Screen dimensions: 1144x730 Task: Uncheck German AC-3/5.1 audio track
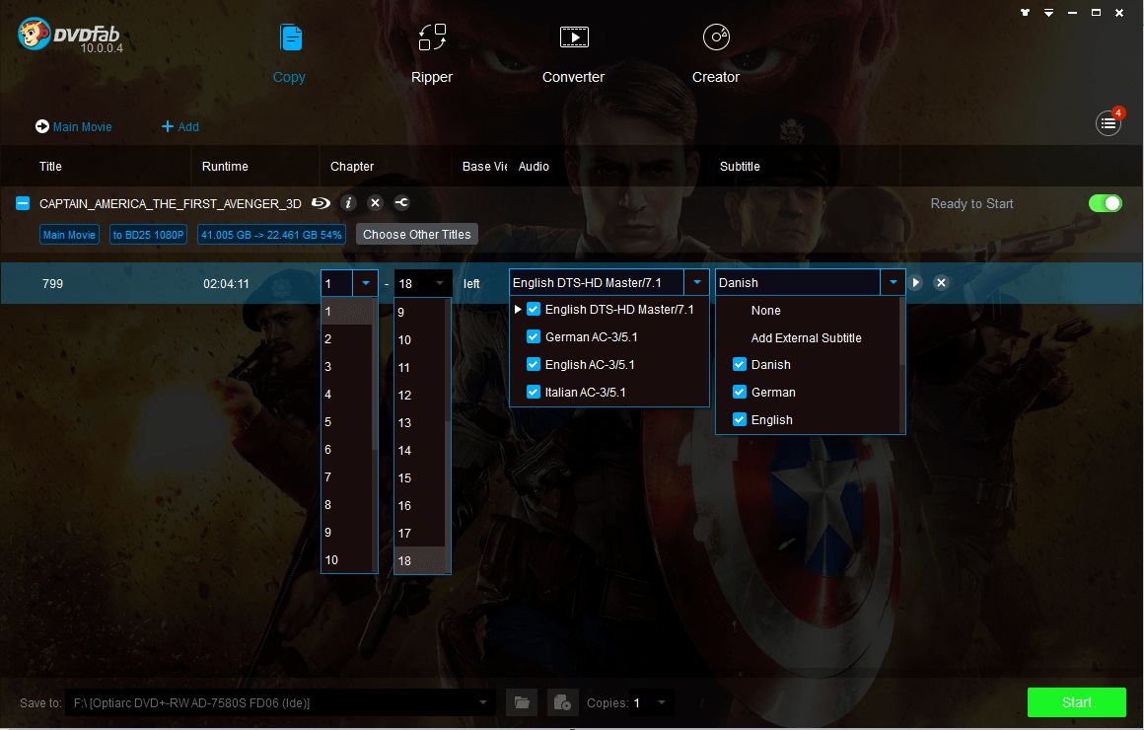pyautogui.click(x=534, y=336)
